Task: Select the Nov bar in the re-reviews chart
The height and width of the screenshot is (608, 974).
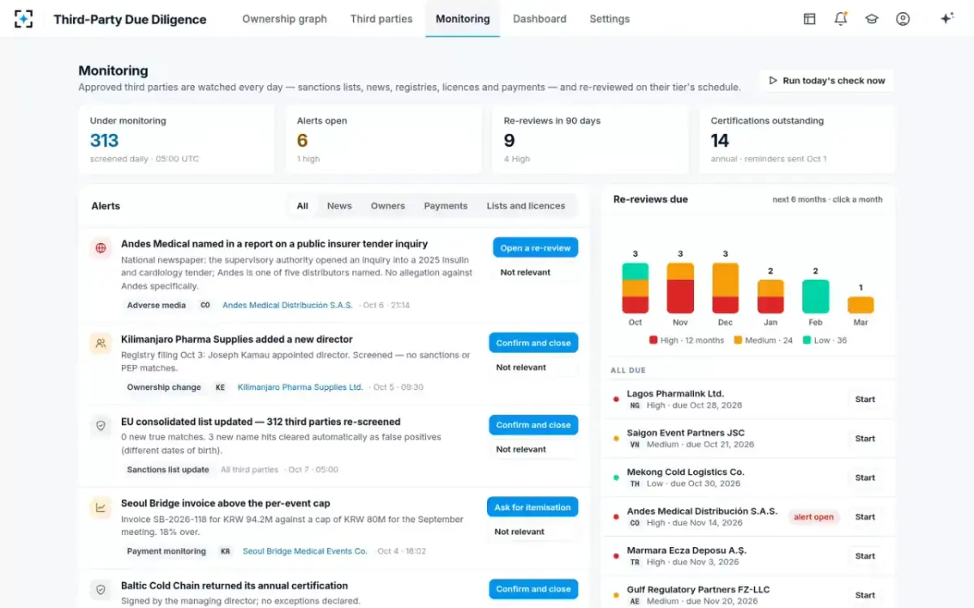Action: click(680, 288)
